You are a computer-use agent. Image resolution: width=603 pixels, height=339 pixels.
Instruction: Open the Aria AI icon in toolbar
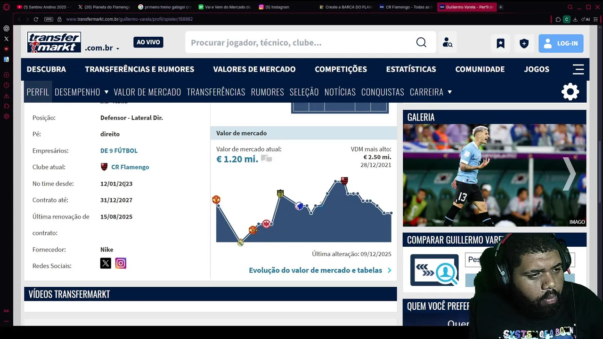click(586, 19)
